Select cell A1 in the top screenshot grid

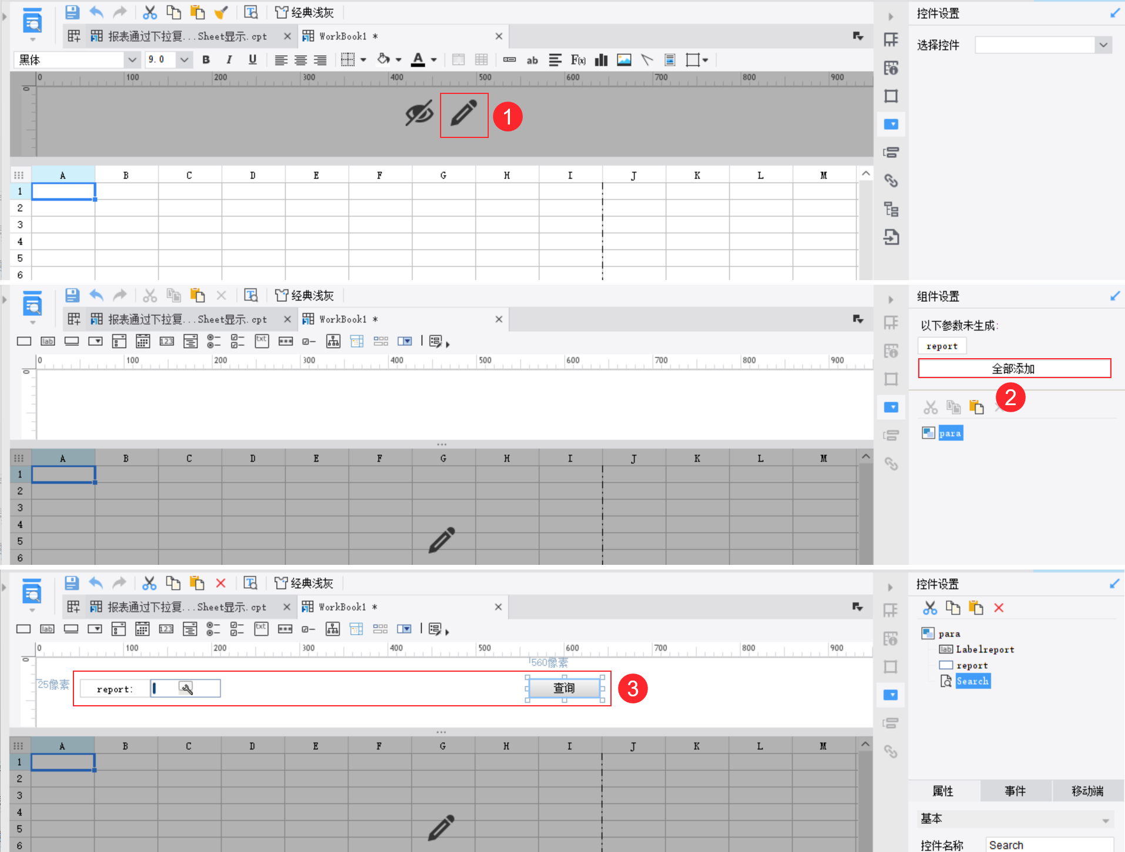click(x=63, y=191)
